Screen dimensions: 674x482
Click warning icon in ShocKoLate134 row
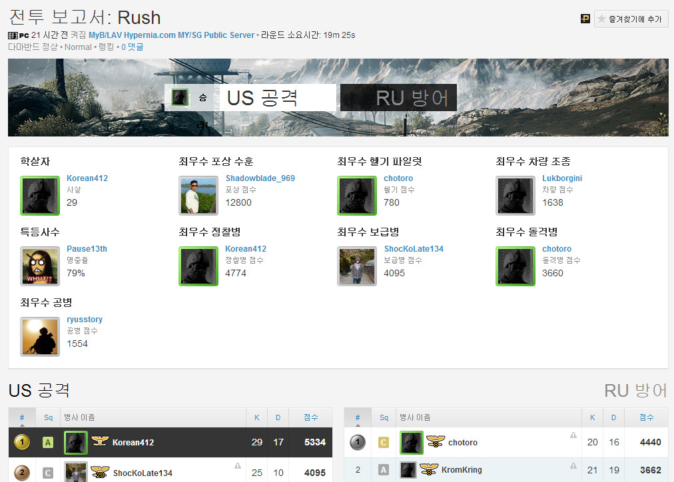[238, 465]
